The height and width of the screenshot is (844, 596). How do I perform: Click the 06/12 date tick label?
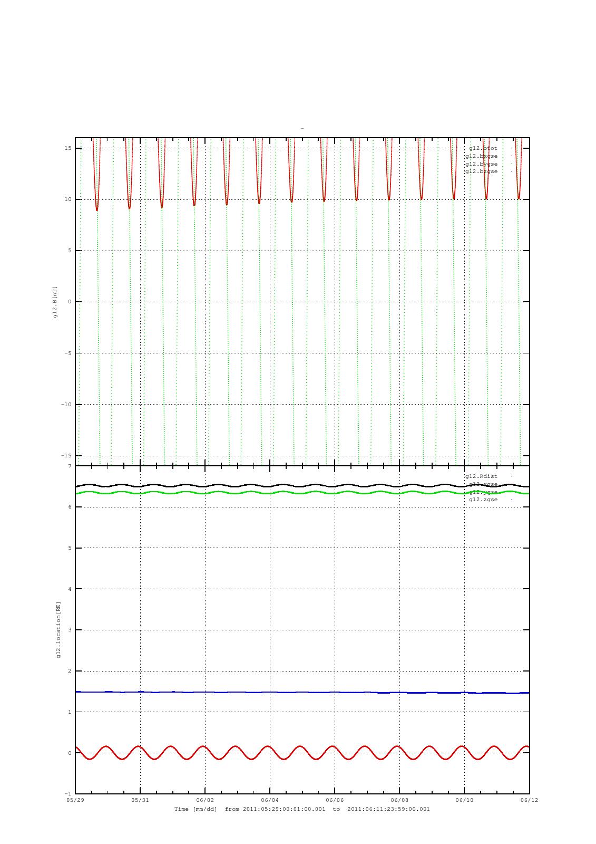pos(529,800)
